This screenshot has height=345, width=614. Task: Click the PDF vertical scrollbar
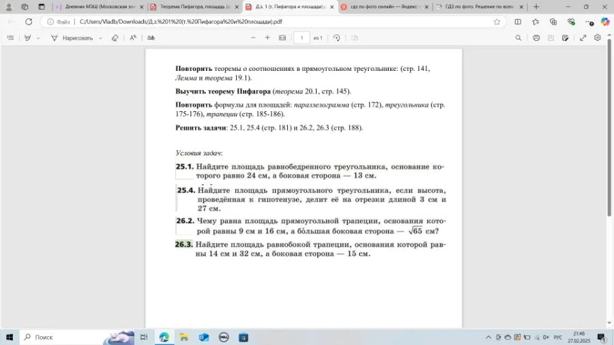(609, 127)
